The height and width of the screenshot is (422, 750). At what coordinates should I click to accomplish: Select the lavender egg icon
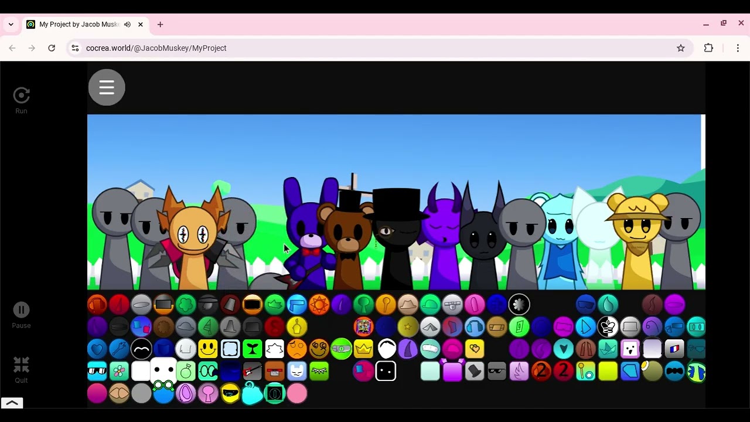[186, 393]
